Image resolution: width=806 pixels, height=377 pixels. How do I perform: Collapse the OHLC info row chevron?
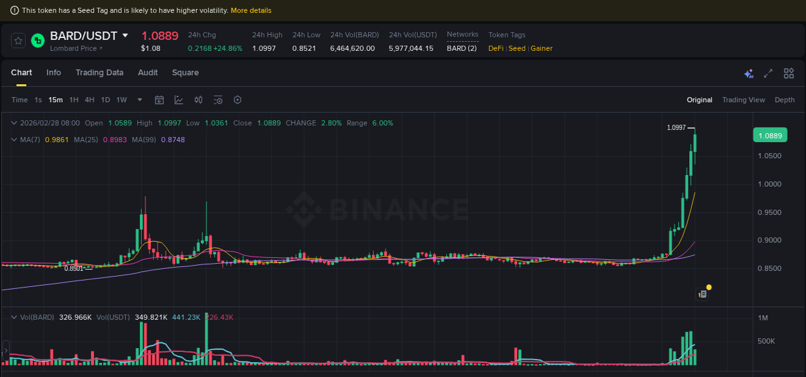click(13, 123)
